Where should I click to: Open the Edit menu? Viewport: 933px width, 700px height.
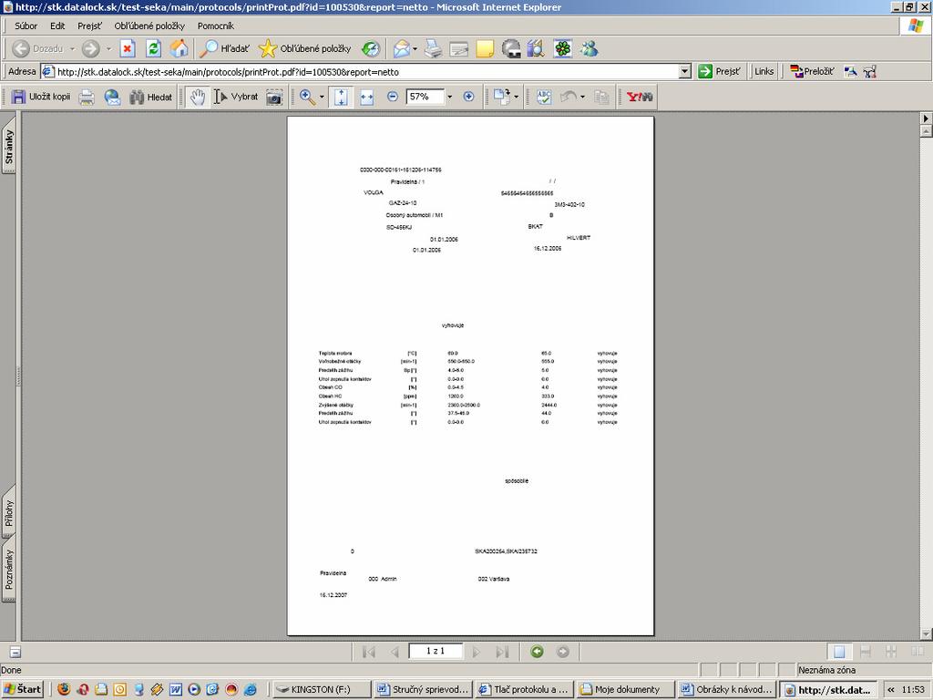[57, 26]
